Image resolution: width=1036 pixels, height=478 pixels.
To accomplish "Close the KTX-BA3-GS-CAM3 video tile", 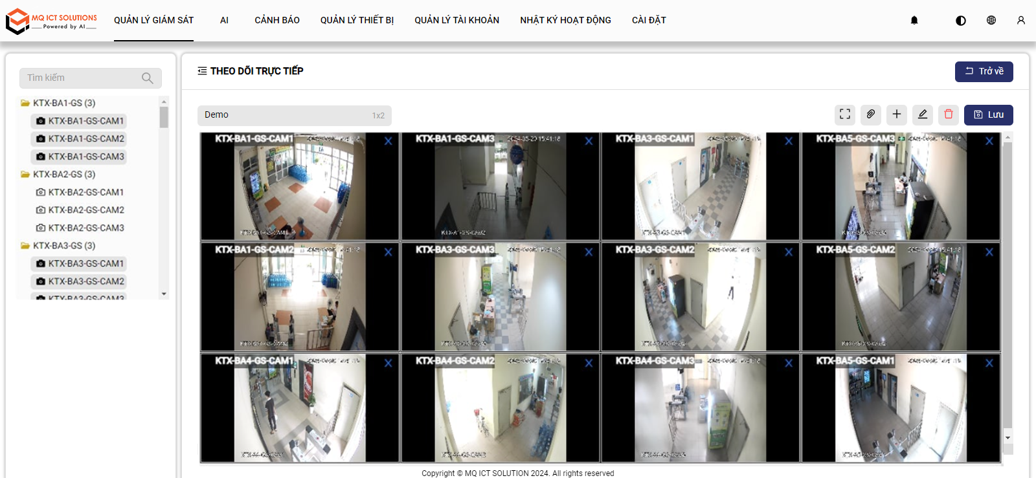I will pos(589,252).
